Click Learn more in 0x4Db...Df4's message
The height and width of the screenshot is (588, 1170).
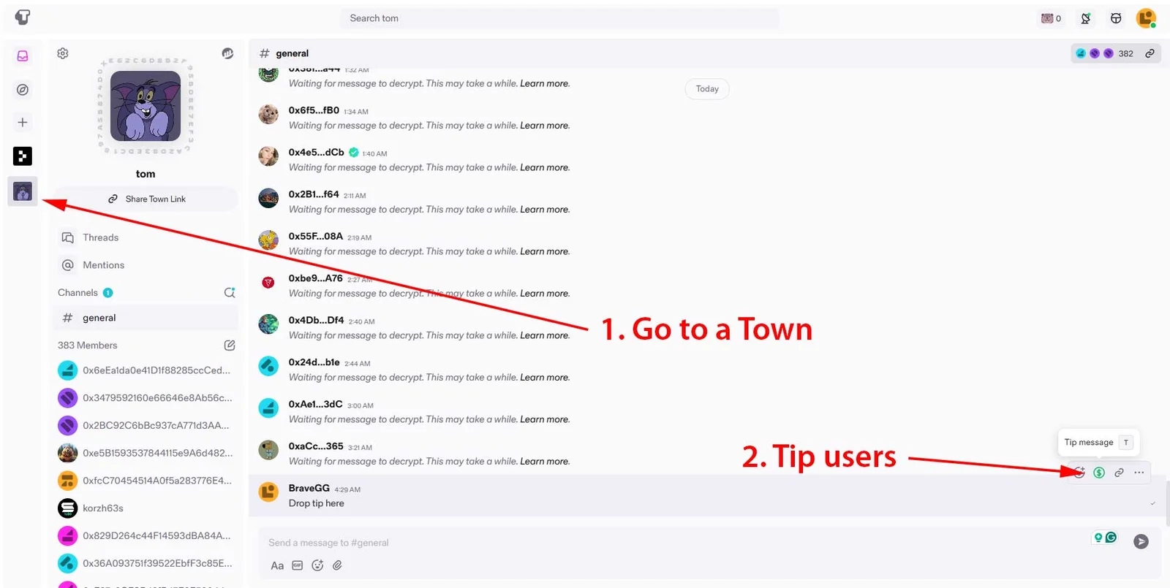(x=545, y=335)
